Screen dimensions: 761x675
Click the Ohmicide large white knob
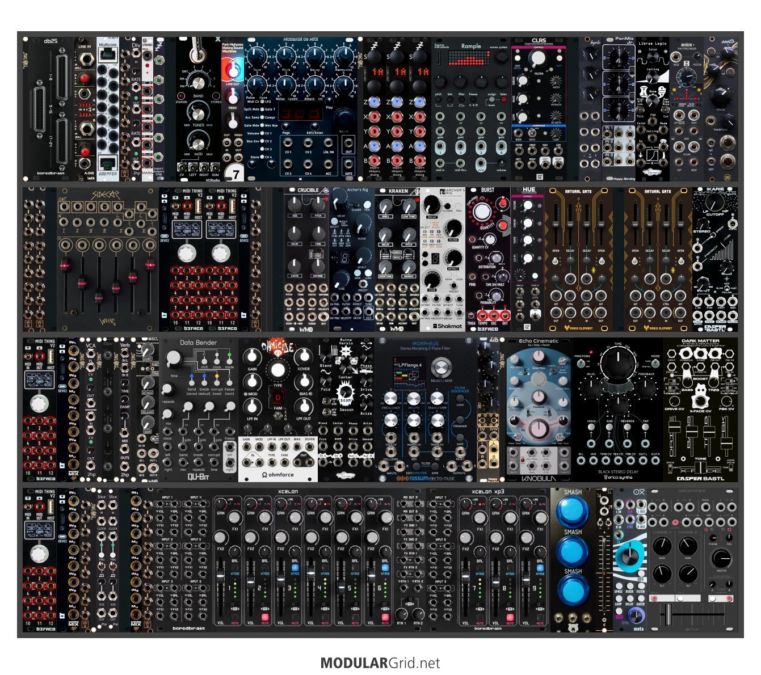click(x=278, y=369)
